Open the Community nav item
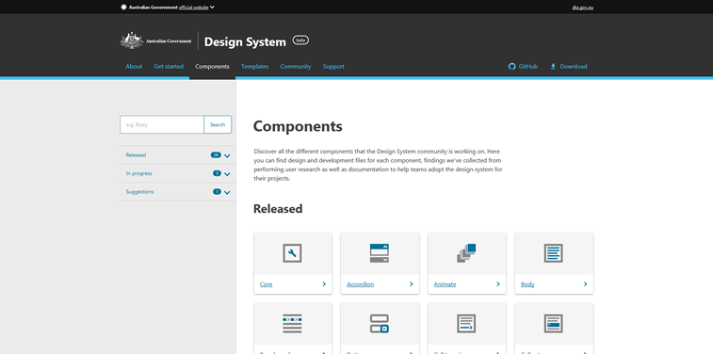Image resolution: width=713 pixels, height=354 pixels. point(296,66)
